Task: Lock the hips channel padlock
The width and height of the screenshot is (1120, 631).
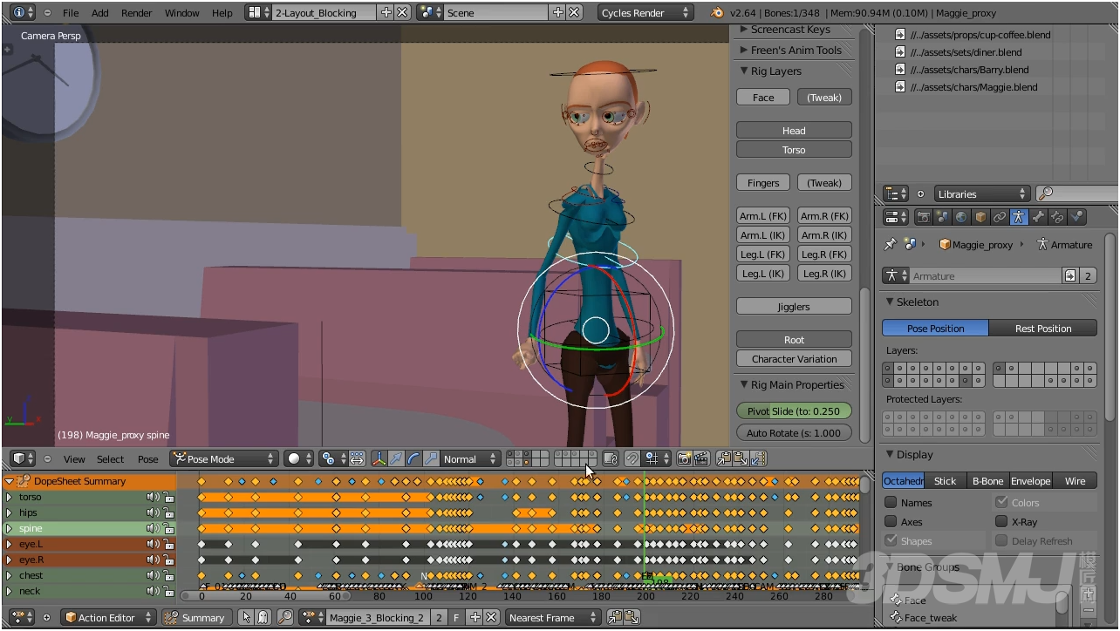Action: [168, 512]
